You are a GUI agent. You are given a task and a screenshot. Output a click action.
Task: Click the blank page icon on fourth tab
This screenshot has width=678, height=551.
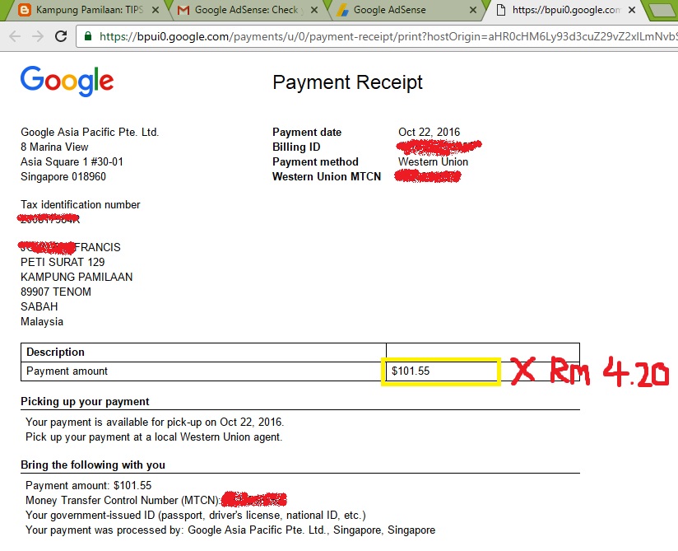pyautogui.click(x=501, y=10)
